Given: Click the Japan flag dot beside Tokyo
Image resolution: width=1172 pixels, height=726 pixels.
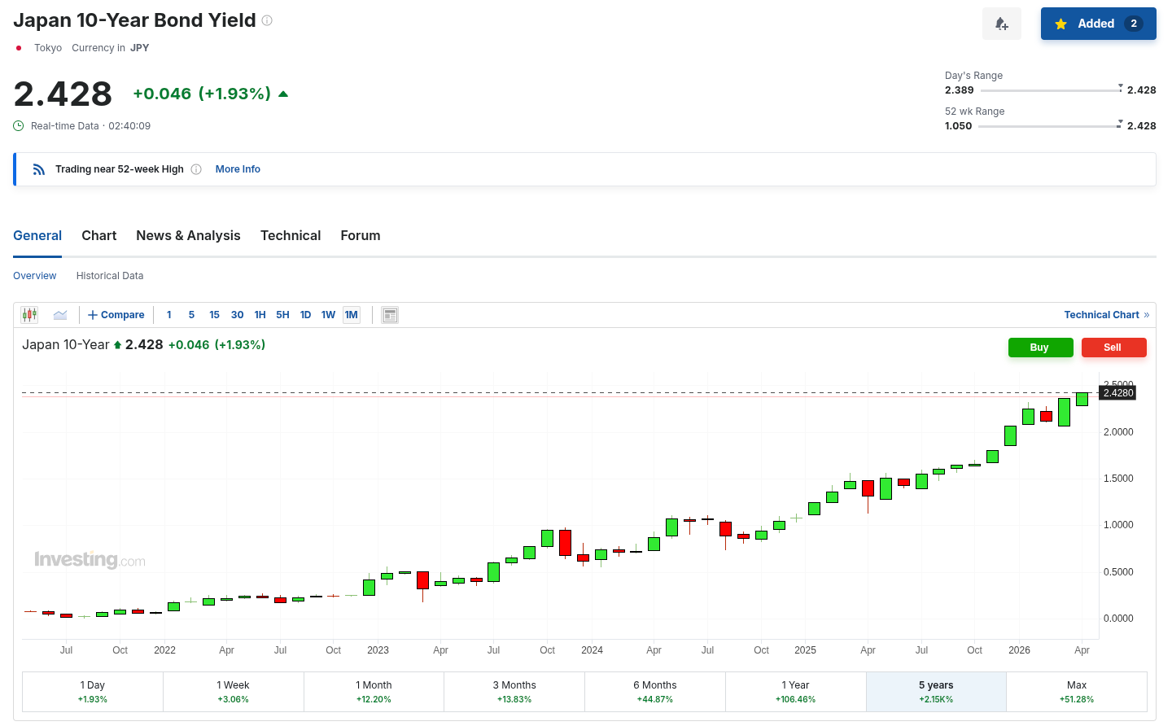Looking at the screenshot, I should coord(19,48).
